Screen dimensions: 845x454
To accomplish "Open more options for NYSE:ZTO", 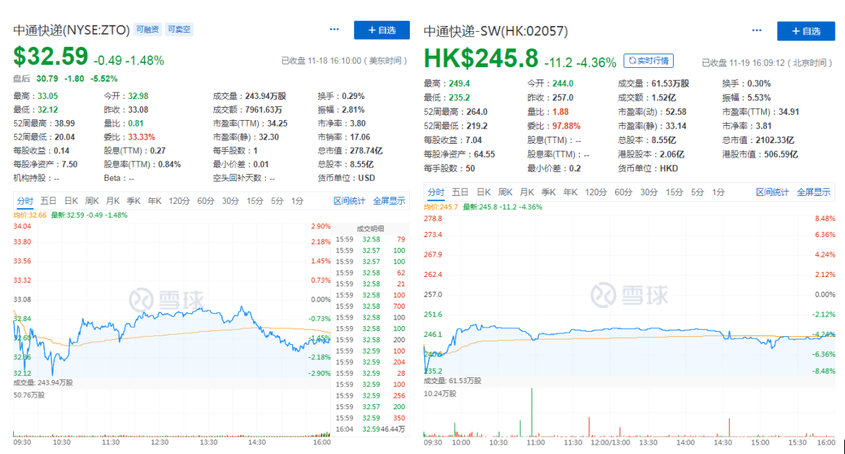I will 334,29.
